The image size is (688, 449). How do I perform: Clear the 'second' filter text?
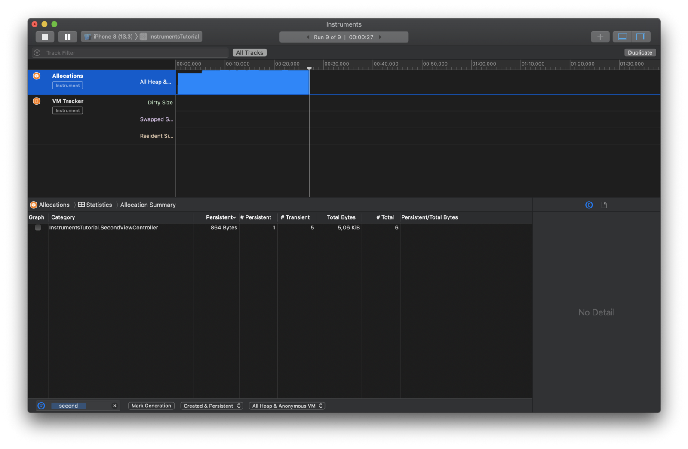pyautogui.click(x=115, y=406)
